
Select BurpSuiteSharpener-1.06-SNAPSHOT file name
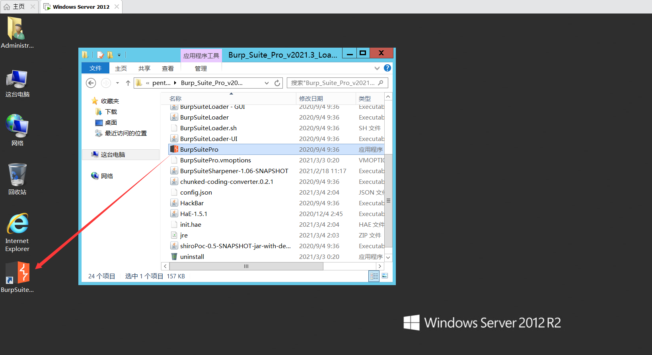click(234, 171)
